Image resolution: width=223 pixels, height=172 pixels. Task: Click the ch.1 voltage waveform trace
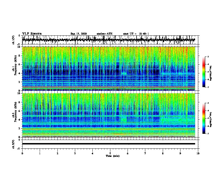coord(108,40)
